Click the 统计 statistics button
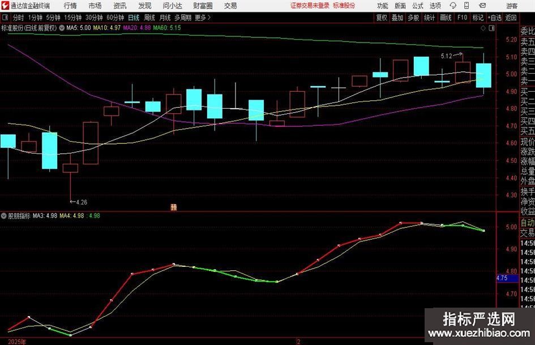Image resolution: width=535 pixels, height=345 pixels. (429, 18)
